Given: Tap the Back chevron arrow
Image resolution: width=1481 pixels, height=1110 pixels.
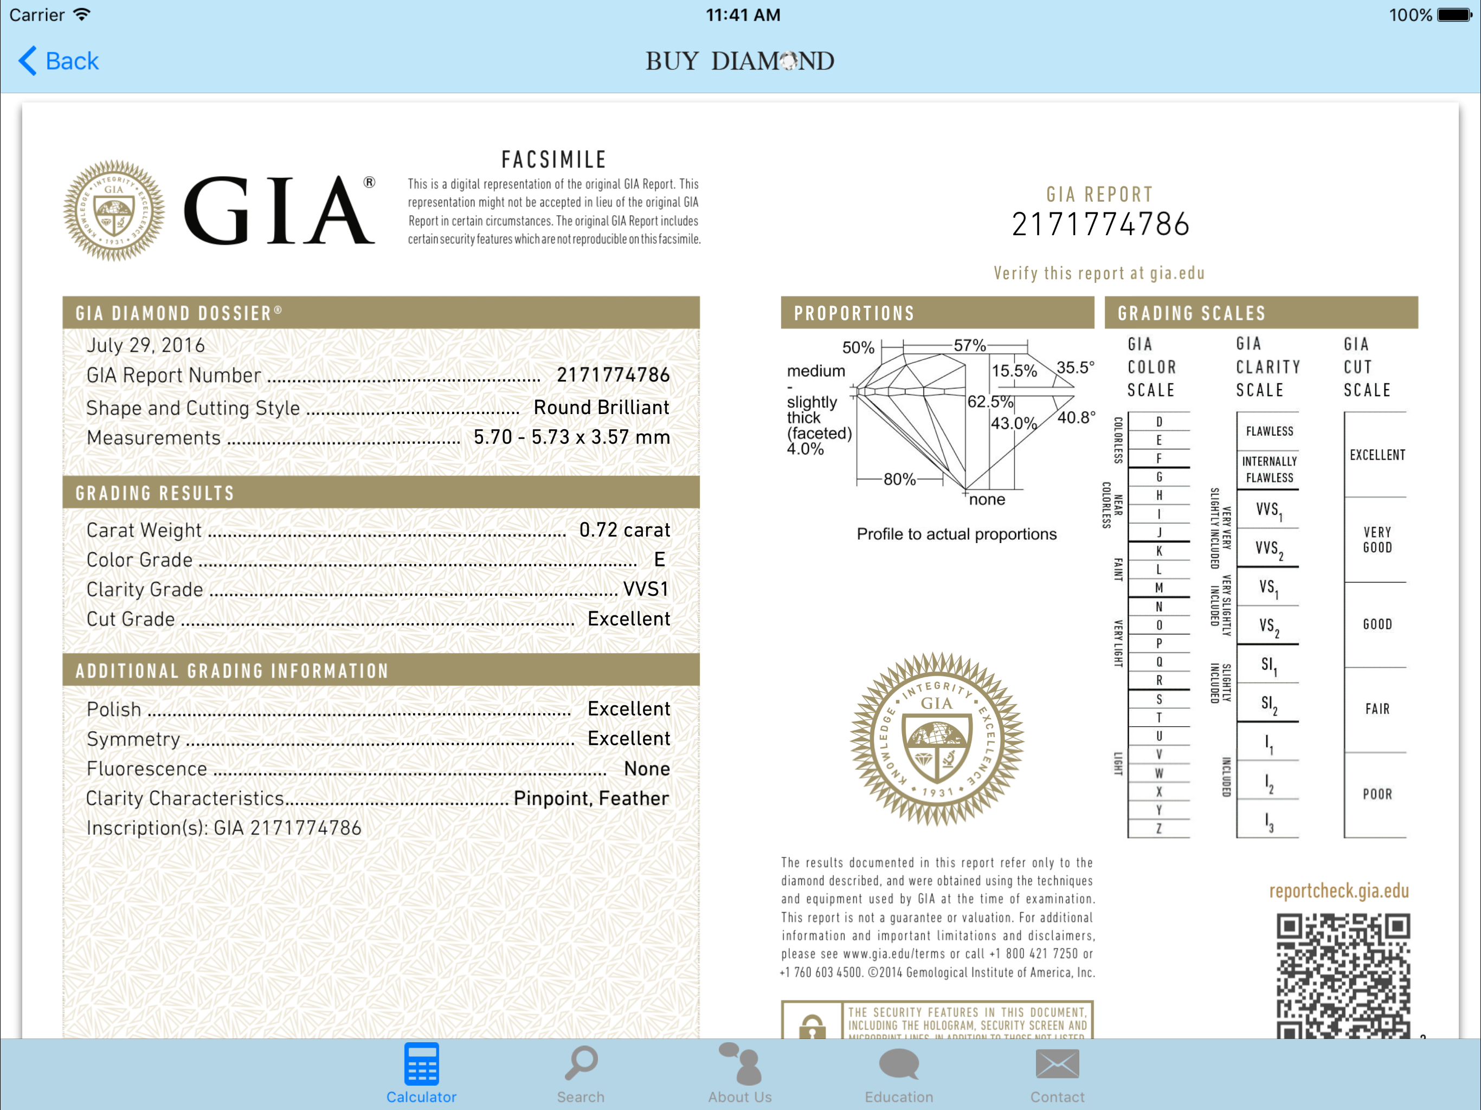Looking at the screenshot, I should coord(28,61).
